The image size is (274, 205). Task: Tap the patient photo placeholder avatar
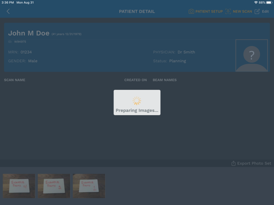251,56
